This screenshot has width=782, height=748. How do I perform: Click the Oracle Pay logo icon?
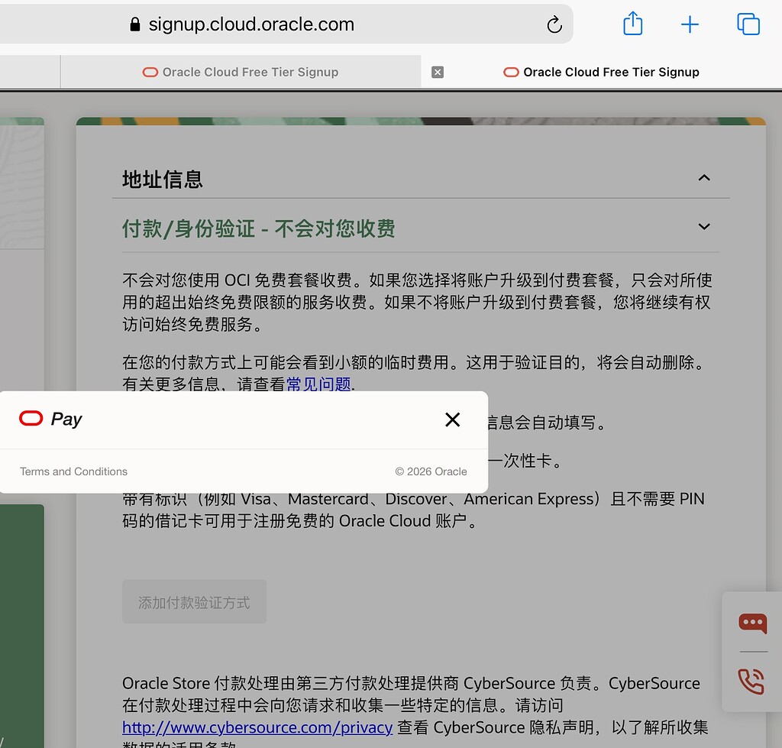(31, 418)
